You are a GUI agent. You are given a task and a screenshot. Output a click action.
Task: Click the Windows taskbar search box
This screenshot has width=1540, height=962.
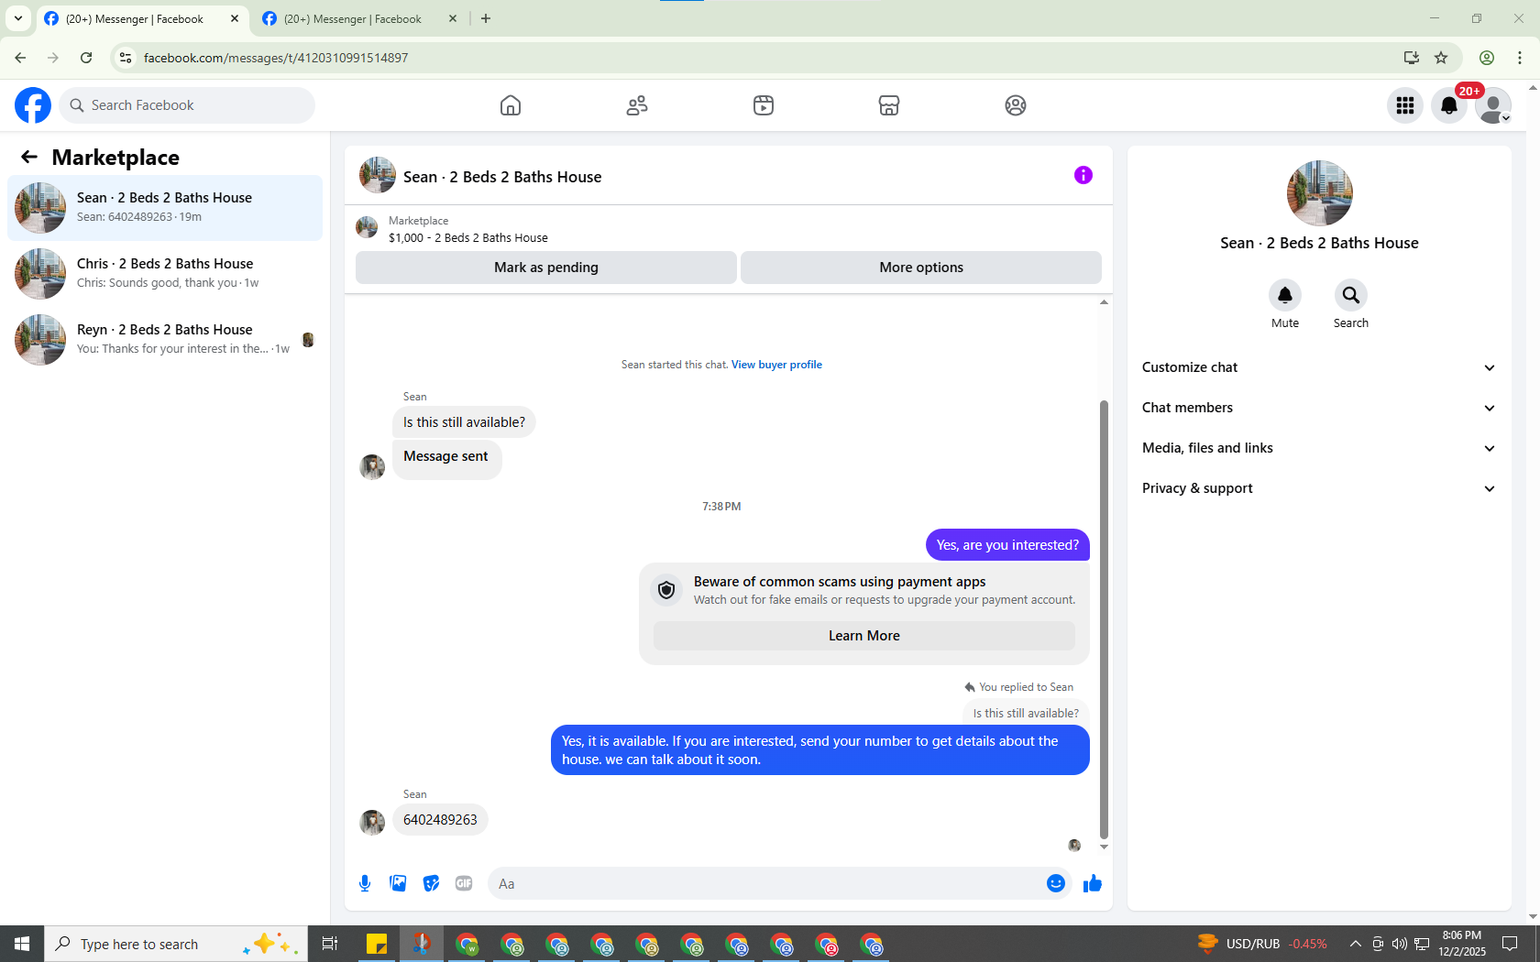click(x=176, y=944)
